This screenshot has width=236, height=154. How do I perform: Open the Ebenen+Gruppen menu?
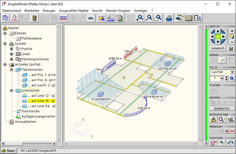(x=118, y=11)
